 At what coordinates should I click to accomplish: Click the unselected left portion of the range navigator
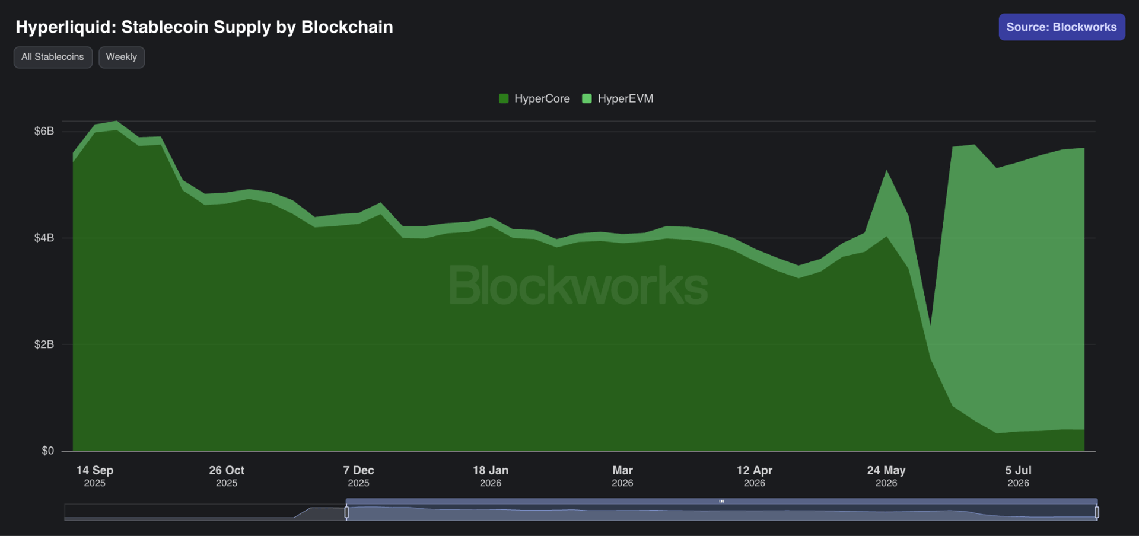click(x=205, y=512)
